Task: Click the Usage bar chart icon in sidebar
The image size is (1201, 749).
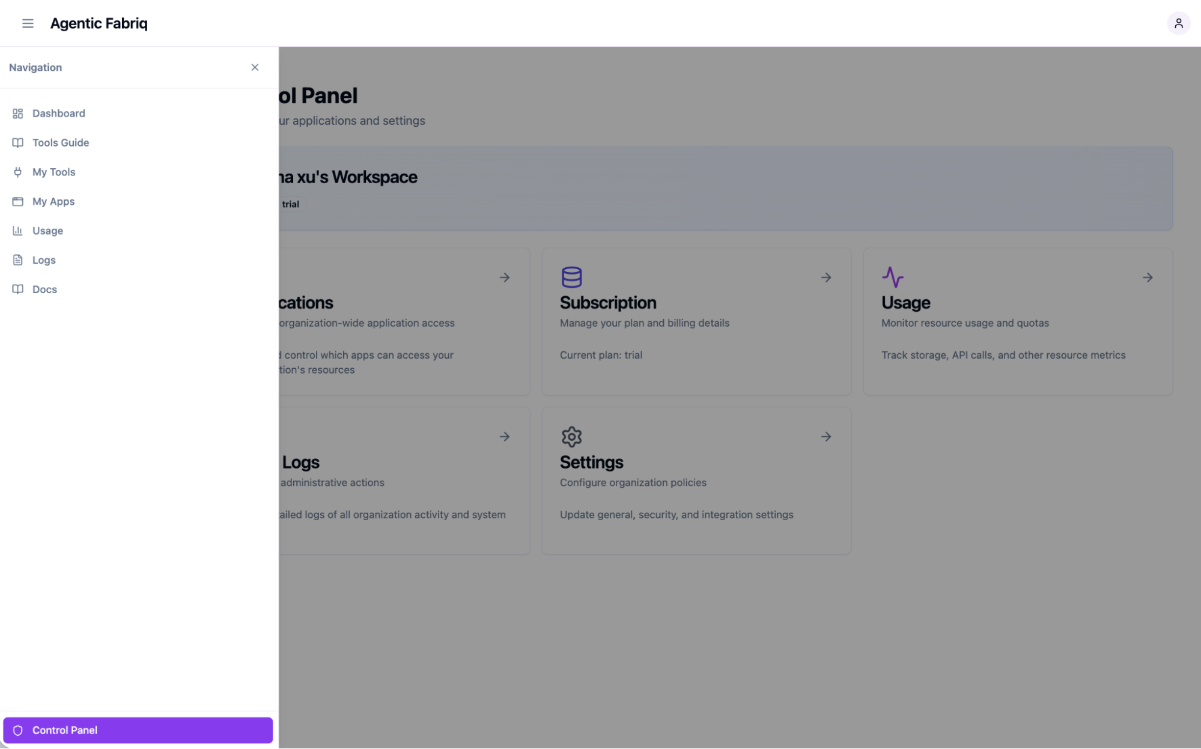Action: pyautogui.click(x=18, y=231)
